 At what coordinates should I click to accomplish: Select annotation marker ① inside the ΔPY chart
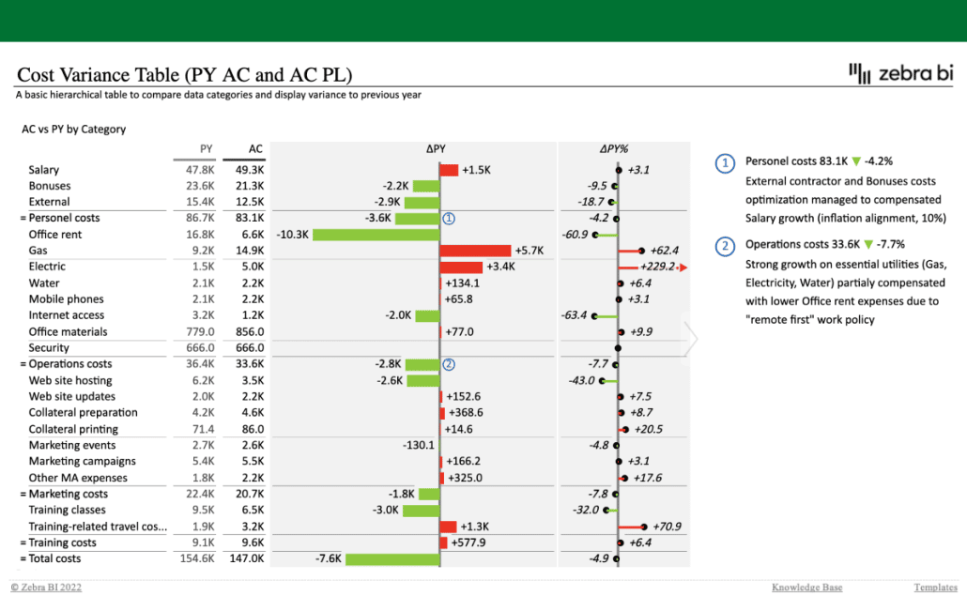(449, 218)
